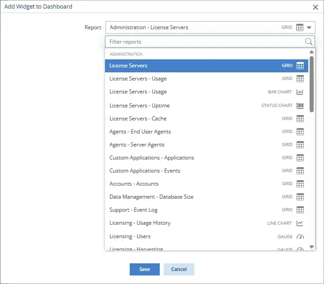Viewport: 324px width, 284px height.
Task: Click grid icon for Support - Event Log
Action: [x=300, y=210]
